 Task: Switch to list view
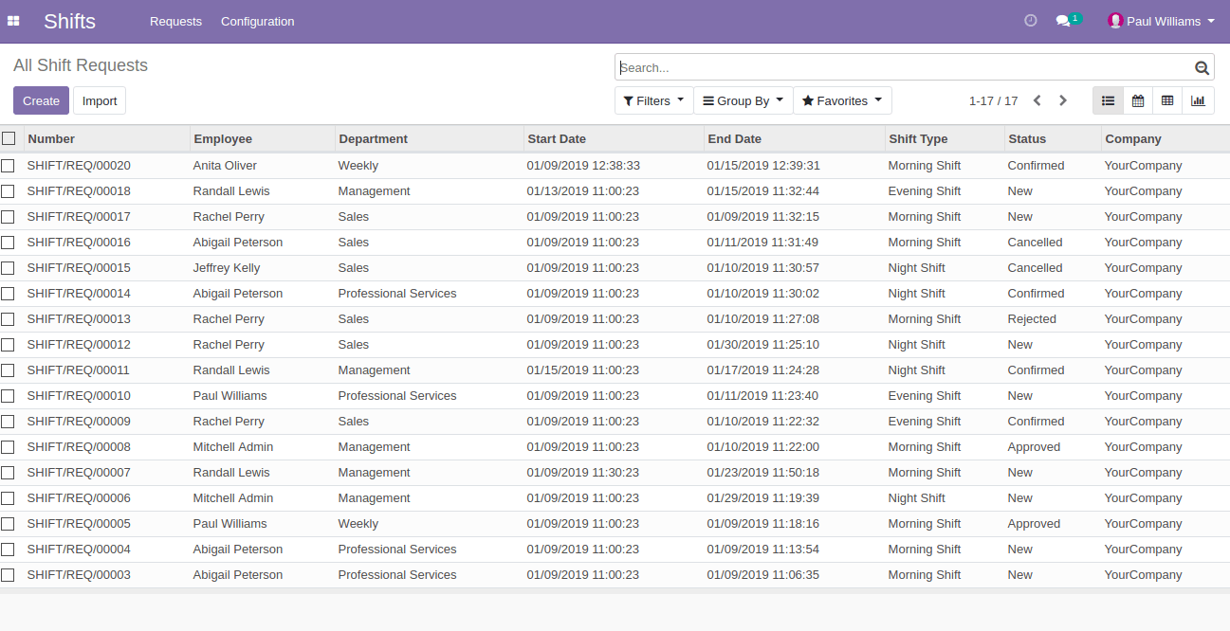pyautogui.click(x=1108, y=100)
